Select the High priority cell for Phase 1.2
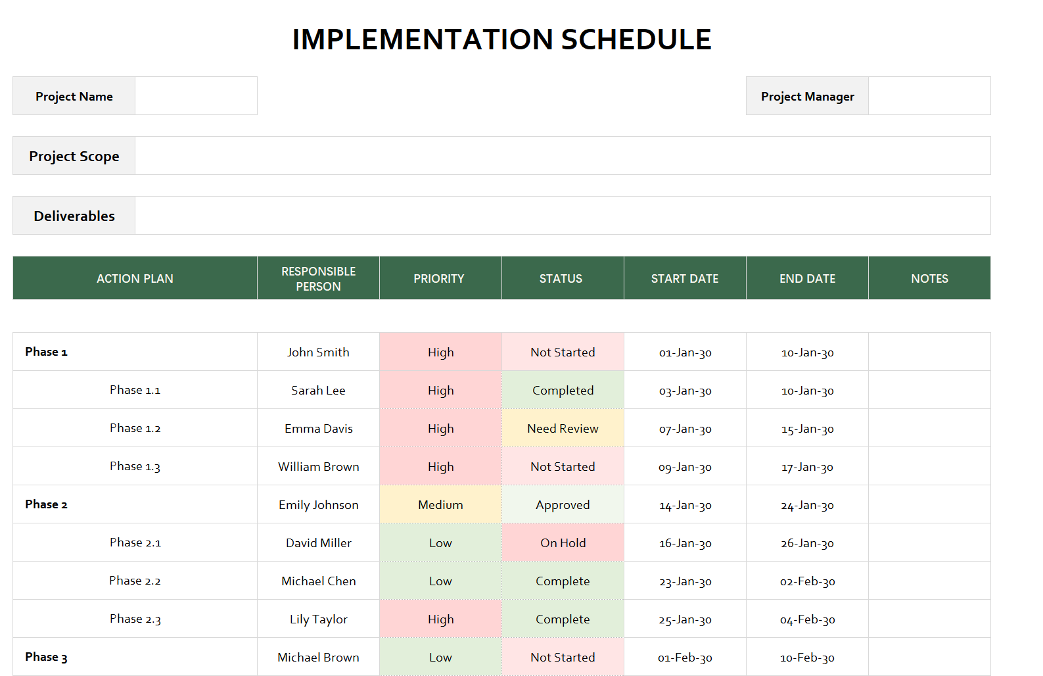 pyautogui.click(x=440, y=428)
